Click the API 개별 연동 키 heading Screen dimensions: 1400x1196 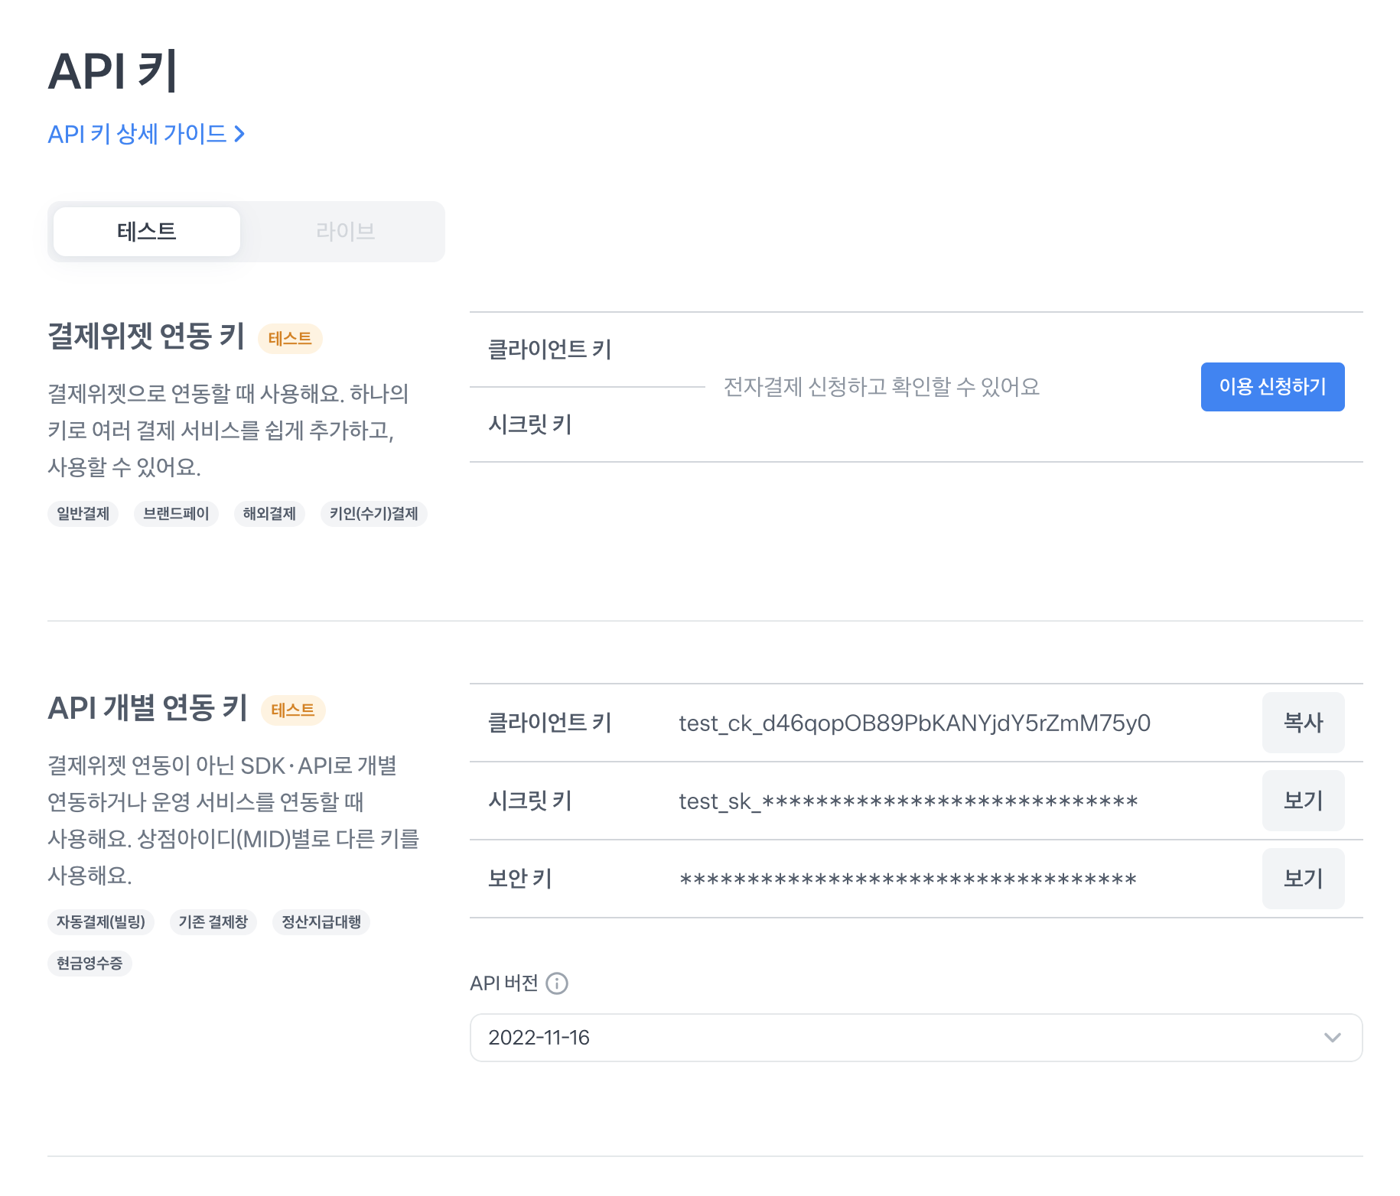pyautogui.click(x=148, y=708)
